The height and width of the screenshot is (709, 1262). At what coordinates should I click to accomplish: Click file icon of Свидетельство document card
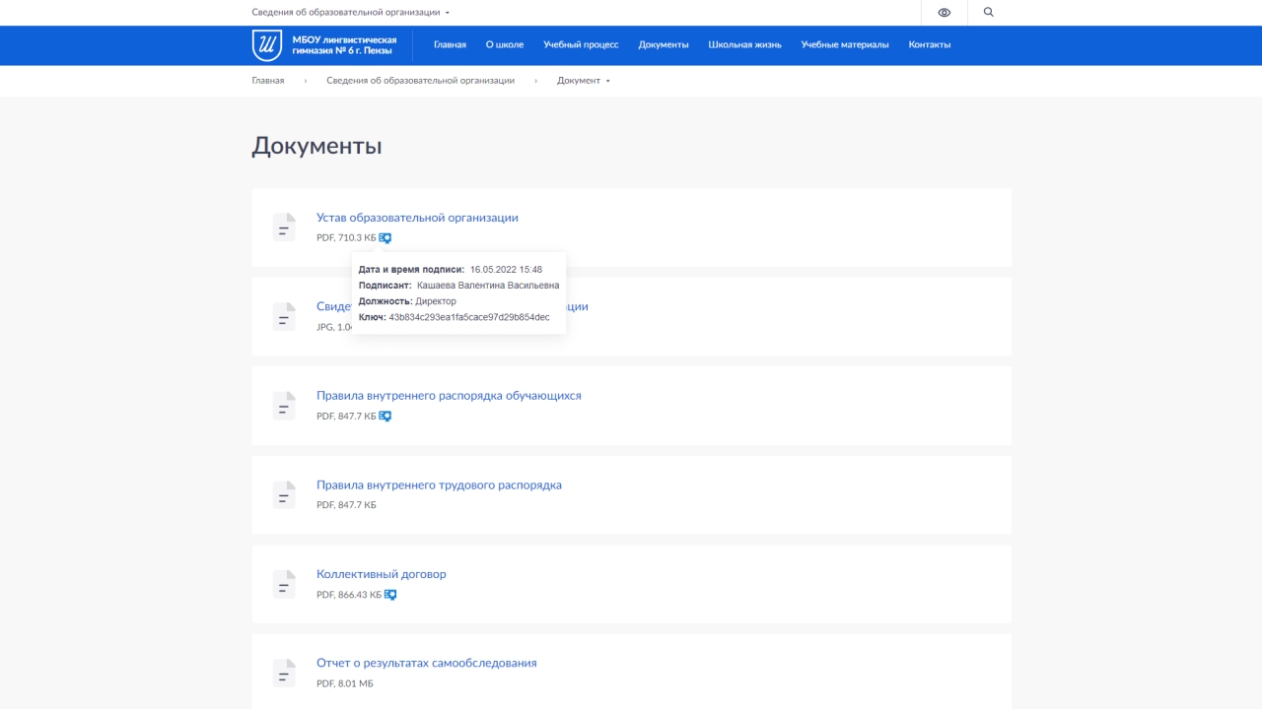pyautogui.click(x=284, y=316)
